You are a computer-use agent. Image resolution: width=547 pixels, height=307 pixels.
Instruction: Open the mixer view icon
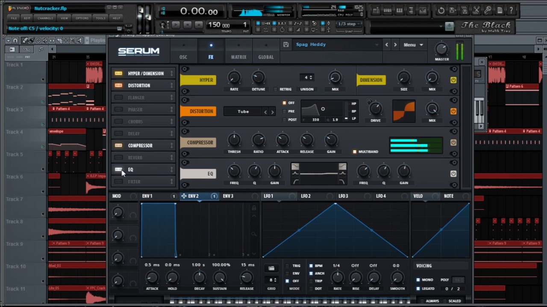423,10
